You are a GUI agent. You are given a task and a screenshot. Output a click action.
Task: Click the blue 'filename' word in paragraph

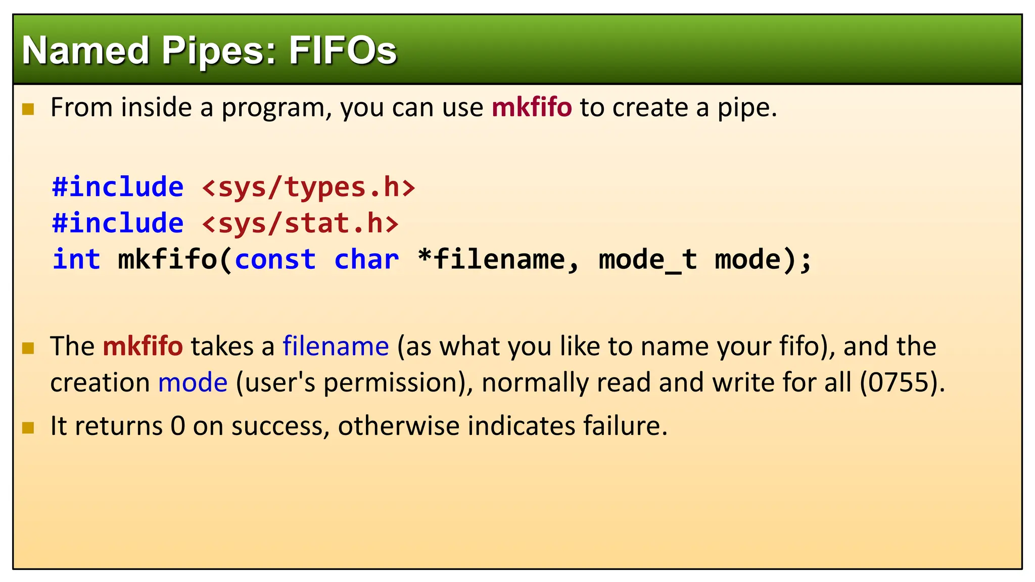tap(336, 347)
